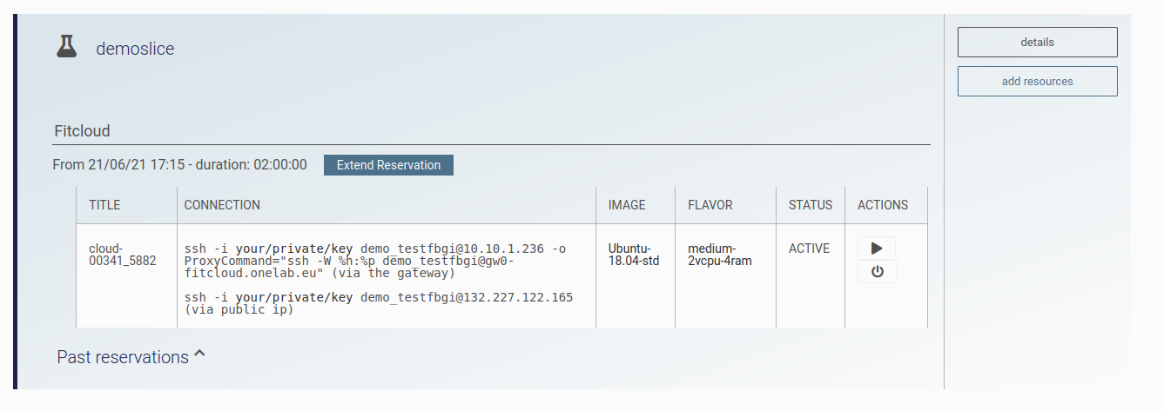Click the TITLE column header
Viewport: 1164px width, 411px height.
[104, 205]
